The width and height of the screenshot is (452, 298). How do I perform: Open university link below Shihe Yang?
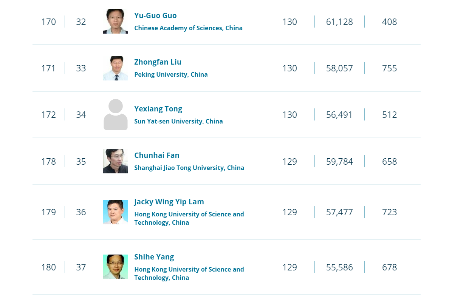pos(189,273)
